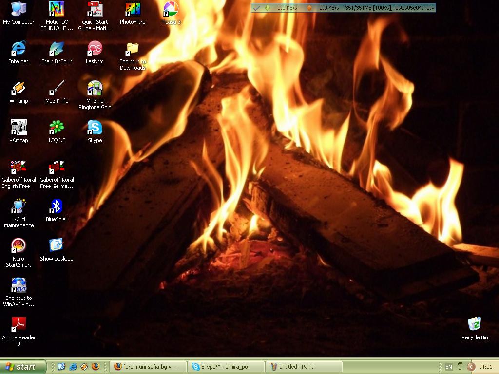Switch to Skype elmira_po taskbar window

tap(227, 367)
